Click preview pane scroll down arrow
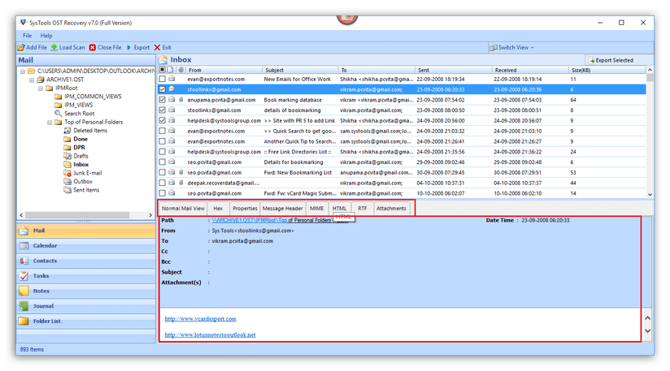This screenshot has height=371, width=670. tap(647, 331)
